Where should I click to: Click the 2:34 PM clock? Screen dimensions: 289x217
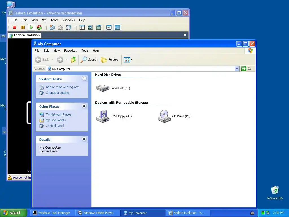point(279,213)
